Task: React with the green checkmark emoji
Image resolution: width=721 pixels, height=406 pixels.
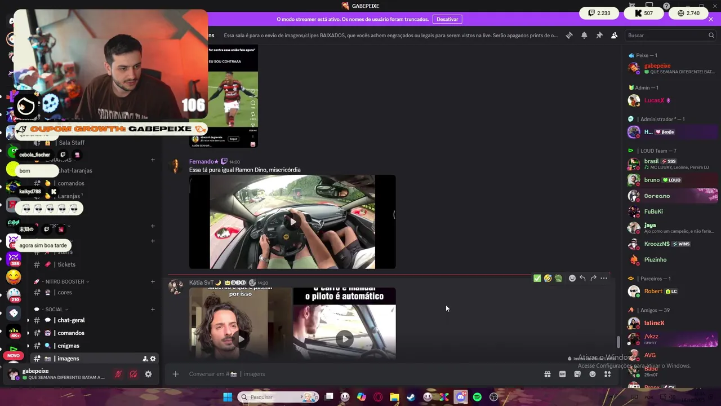Action: [x=537, y=278]
